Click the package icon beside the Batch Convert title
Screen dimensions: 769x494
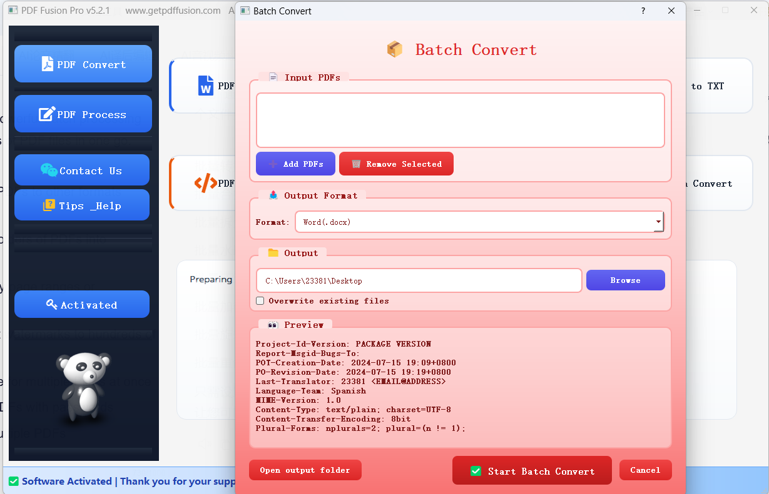pos(395,49)
